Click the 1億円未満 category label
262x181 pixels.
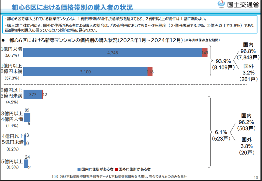coord(11,49)
